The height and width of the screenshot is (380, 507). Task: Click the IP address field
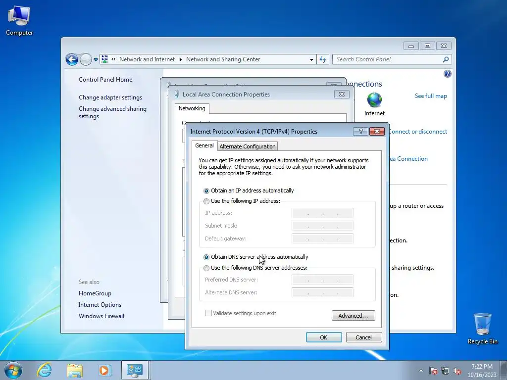pos(322,213)
